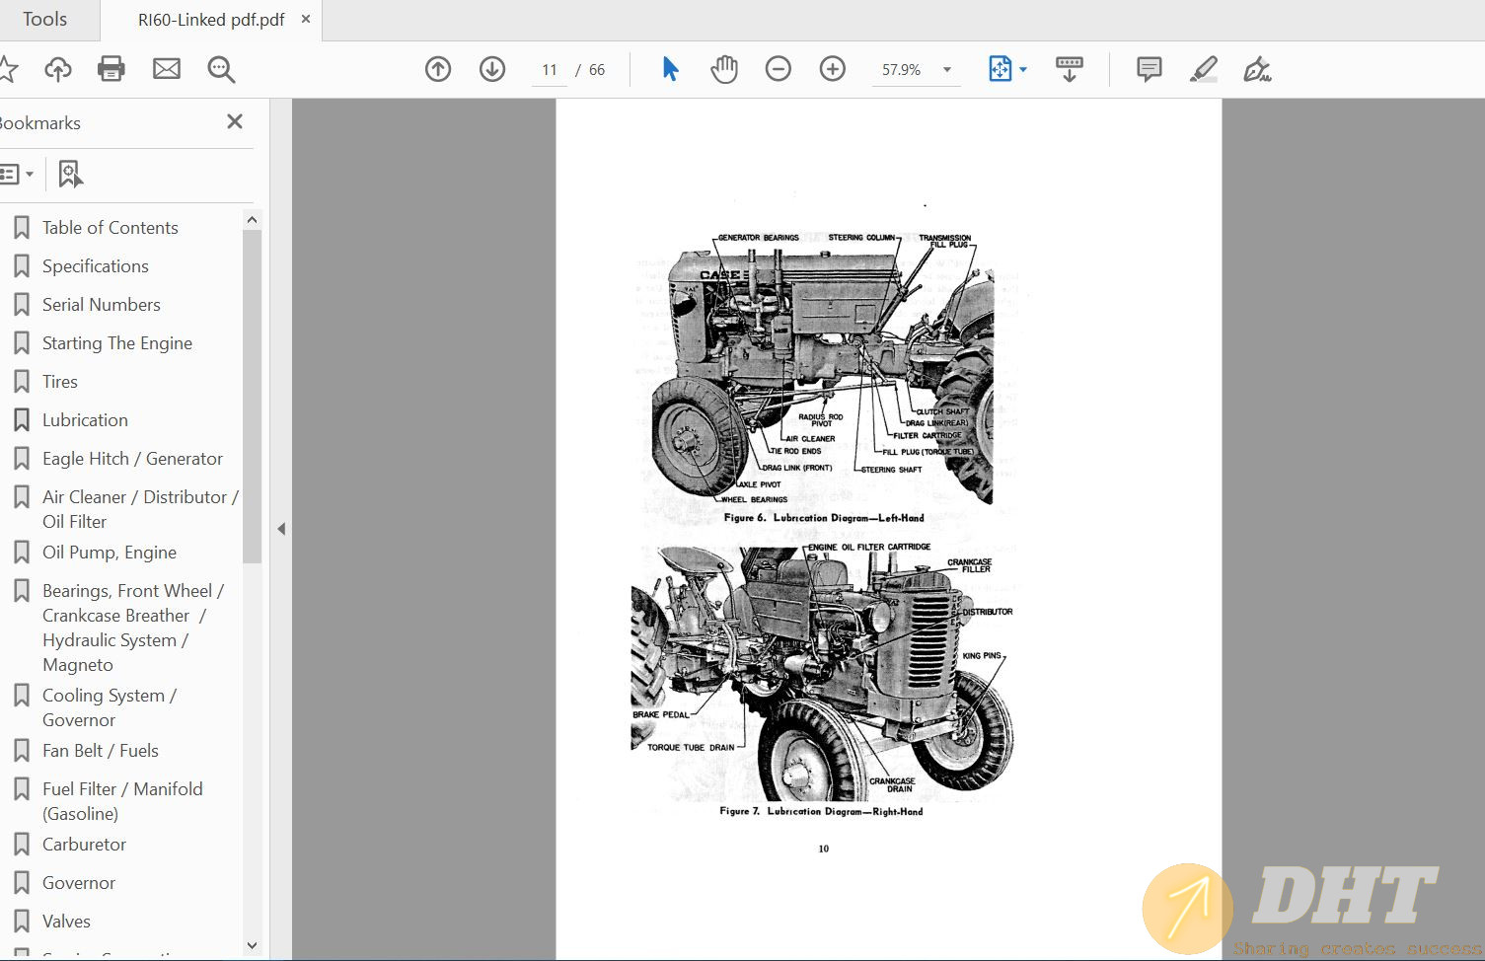Click bookmark icon beside Carburetor

22,845
